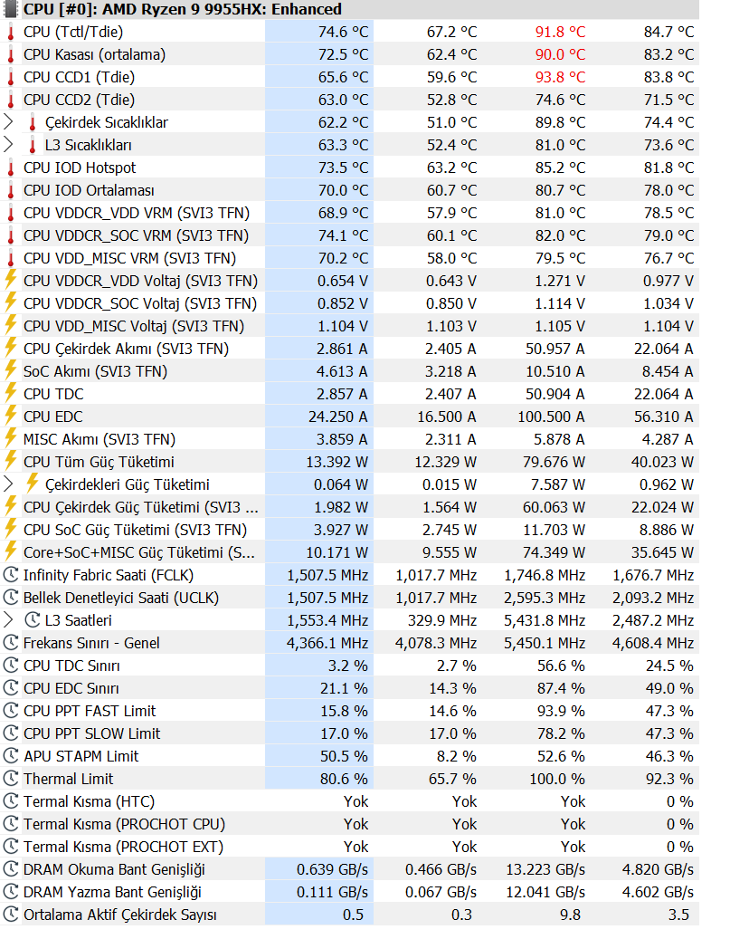The image size is (730, 939).
Task: Click lightning icon beside SoC Akımı
Action: pos(10,370)
